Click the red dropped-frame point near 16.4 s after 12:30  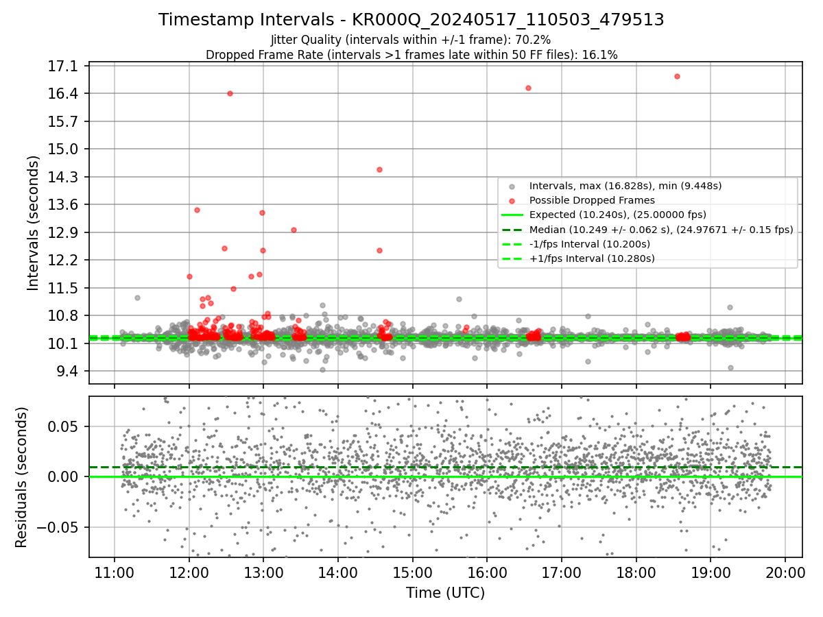[230, 93]
